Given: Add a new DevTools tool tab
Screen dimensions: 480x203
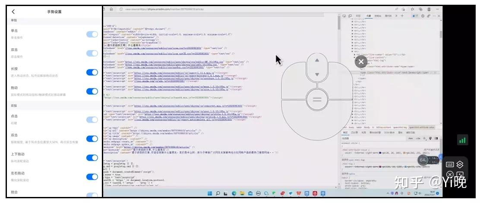Looking at the screenshot, I should pos(402,16).
